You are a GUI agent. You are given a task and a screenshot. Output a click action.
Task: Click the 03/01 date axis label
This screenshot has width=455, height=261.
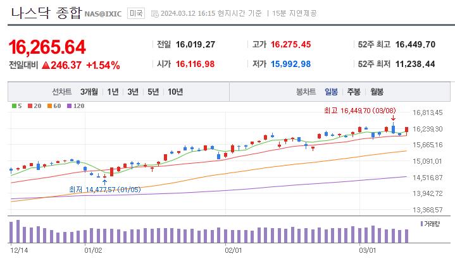point(368,250)
